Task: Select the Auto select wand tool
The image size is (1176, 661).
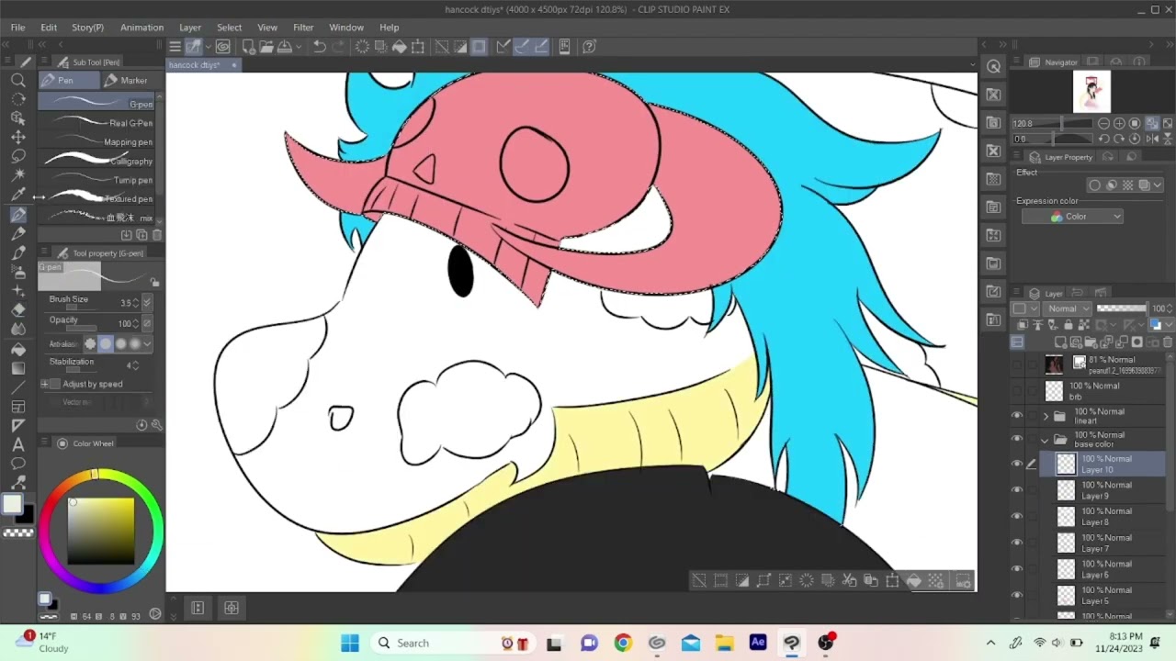Action: pyautogui.click(x=17, y=174)
